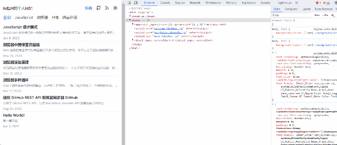Open the Sources tab

(x=180, y=3)
